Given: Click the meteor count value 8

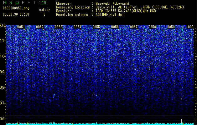Looking at the screenshot, I should tap(44, 14).
